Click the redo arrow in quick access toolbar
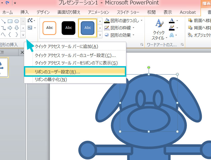This screenshot has width=211, height=160. (x=7, y=3)
